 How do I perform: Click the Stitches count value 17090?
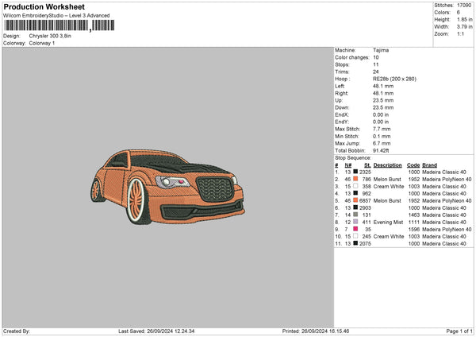tap(464, 6)
